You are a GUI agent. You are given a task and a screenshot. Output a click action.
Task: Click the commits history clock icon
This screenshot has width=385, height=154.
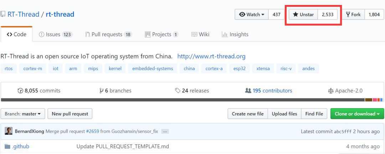pos(20,91)
